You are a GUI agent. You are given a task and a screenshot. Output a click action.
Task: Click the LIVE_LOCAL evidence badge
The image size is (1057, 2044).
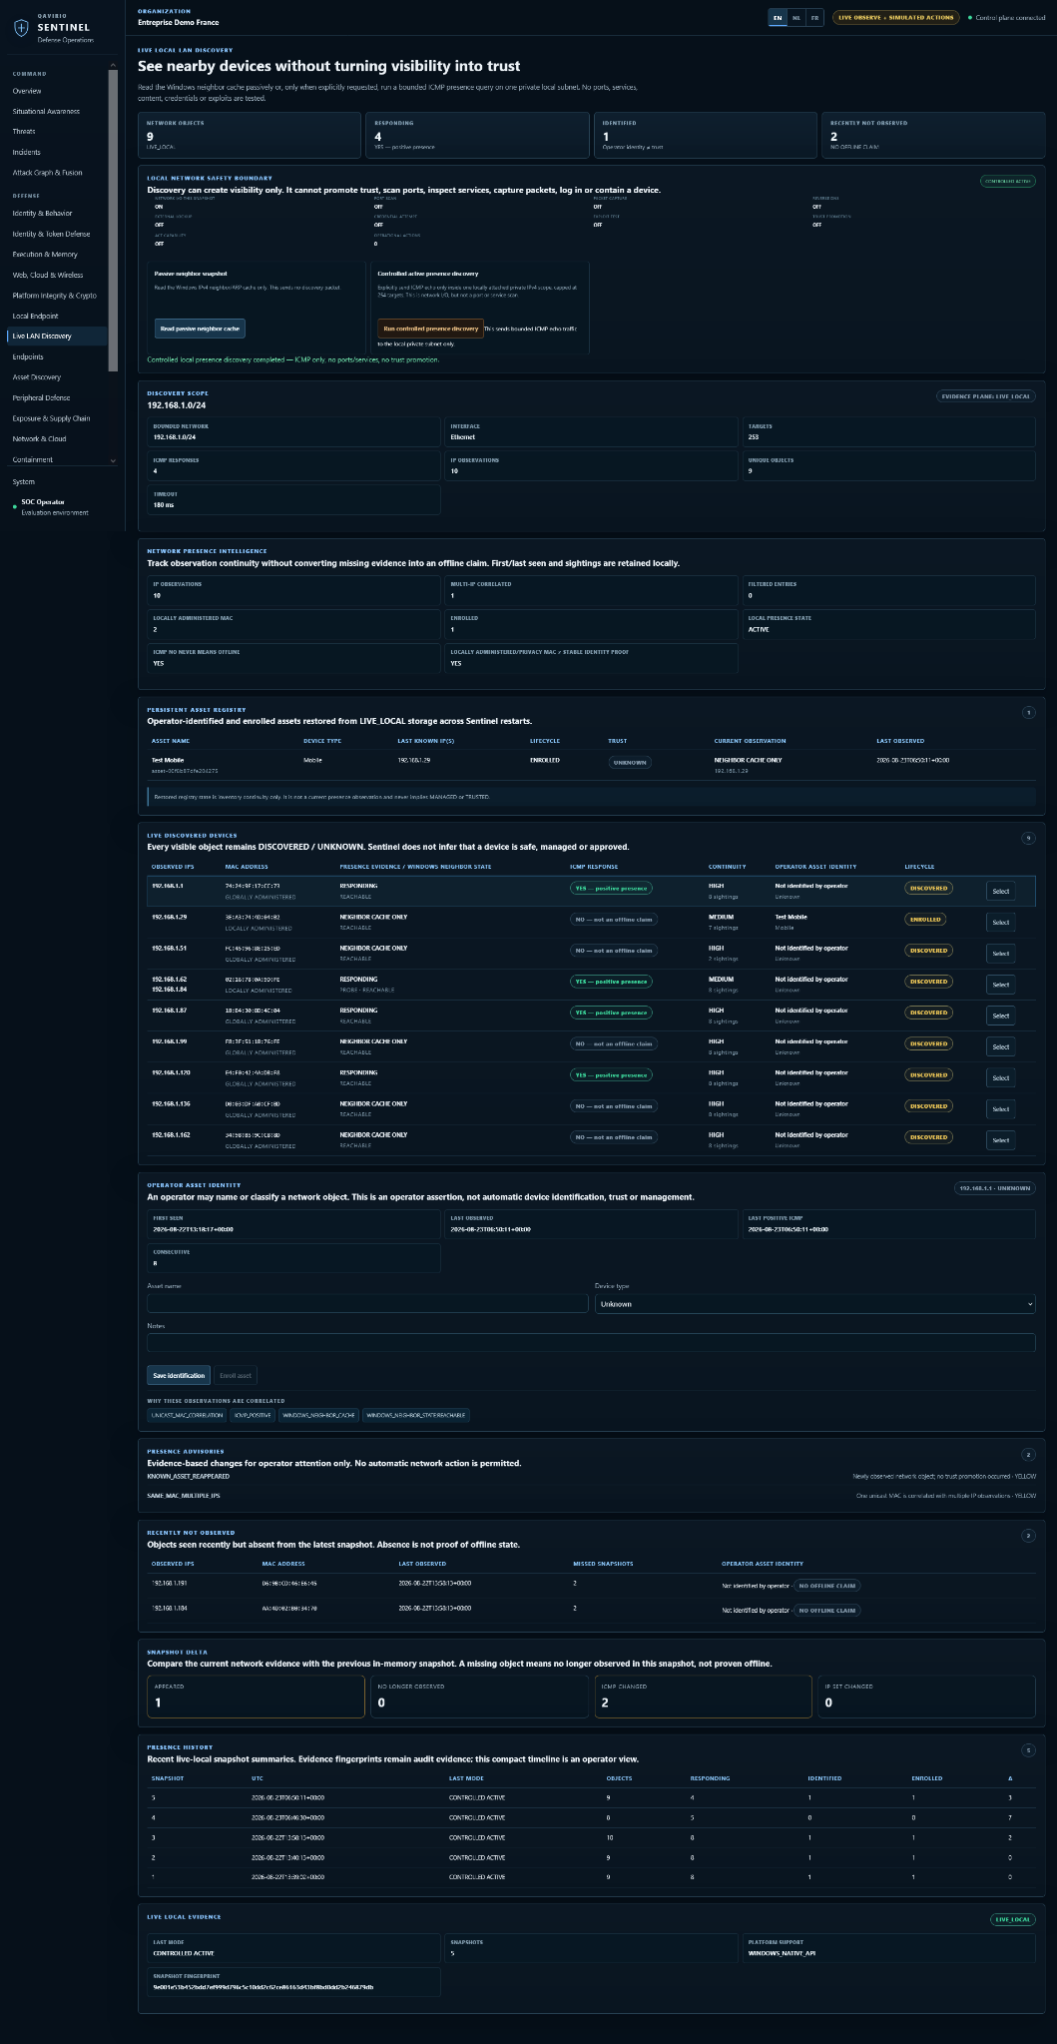pos(1013,1919)
